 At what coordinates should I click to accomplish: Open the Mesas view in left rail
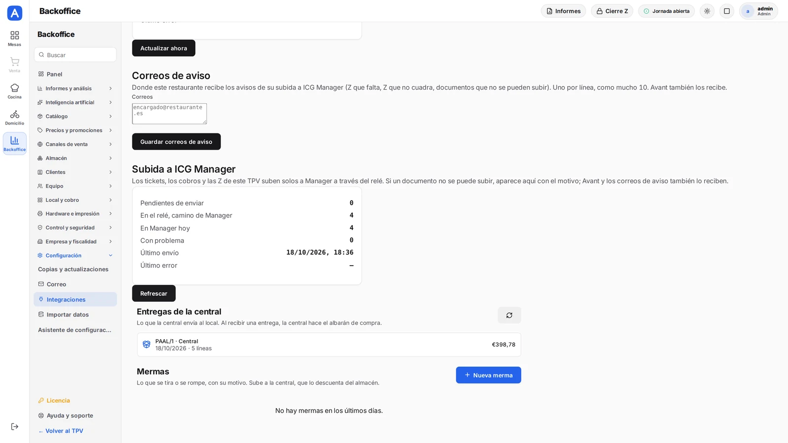click(x=14, y=39)
